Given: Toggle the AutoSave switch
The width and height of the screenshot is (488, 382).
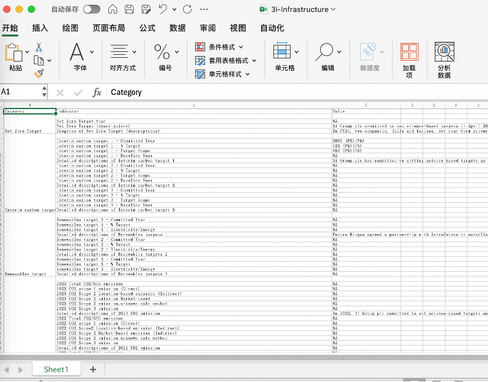Looking at the screenshot, I should (x=91, y=9).
